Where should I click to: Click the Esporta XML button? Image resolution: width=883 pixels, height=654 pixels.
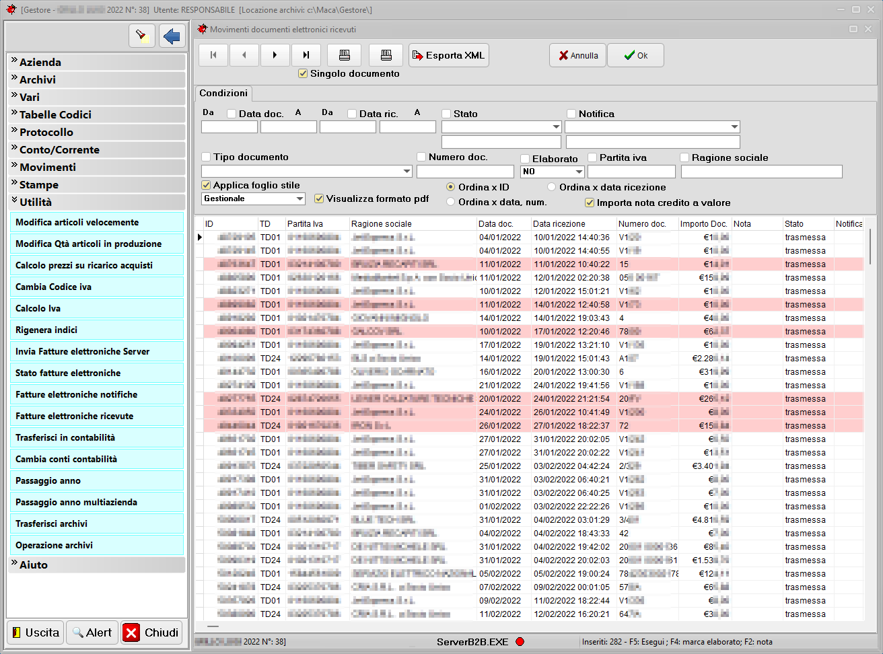[448, 55]
